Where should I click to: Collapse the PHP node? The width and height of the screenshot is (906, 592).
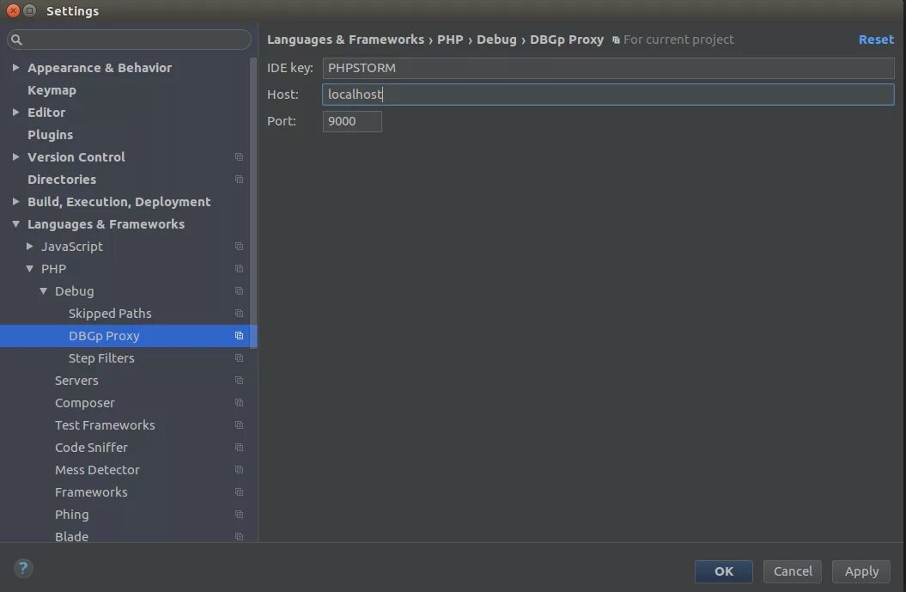[29, 269]
